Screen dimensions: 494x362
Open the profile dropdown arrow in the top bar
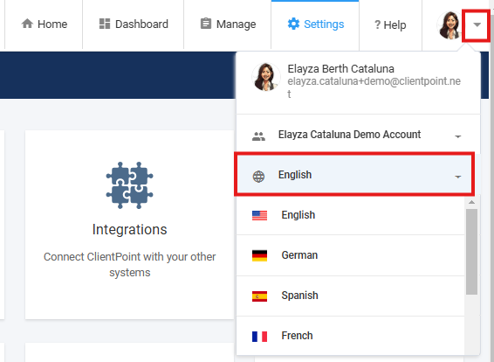tap(477, 24)
